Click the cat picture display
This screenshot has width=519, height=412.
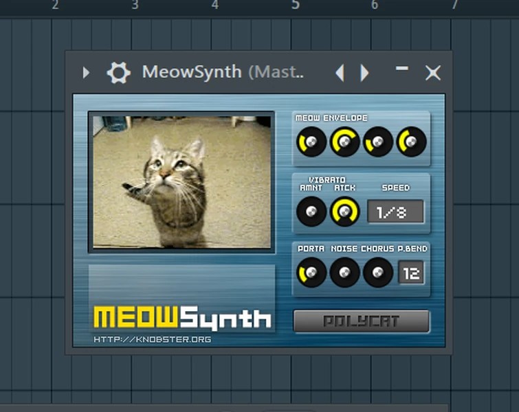coord(181,182)
